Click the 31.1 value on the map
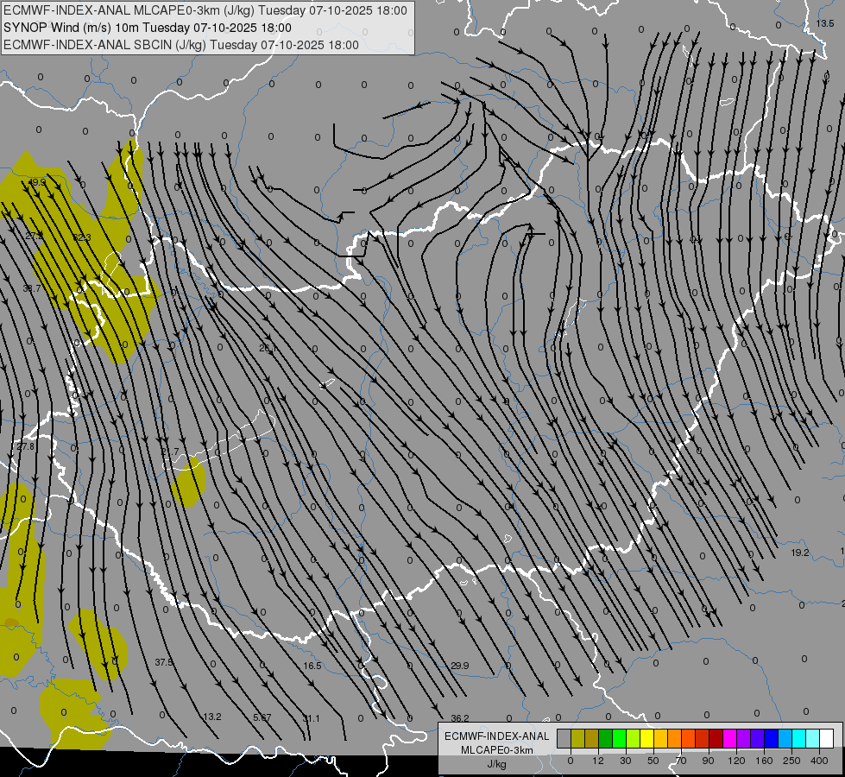845x777 pixels. 311,718
